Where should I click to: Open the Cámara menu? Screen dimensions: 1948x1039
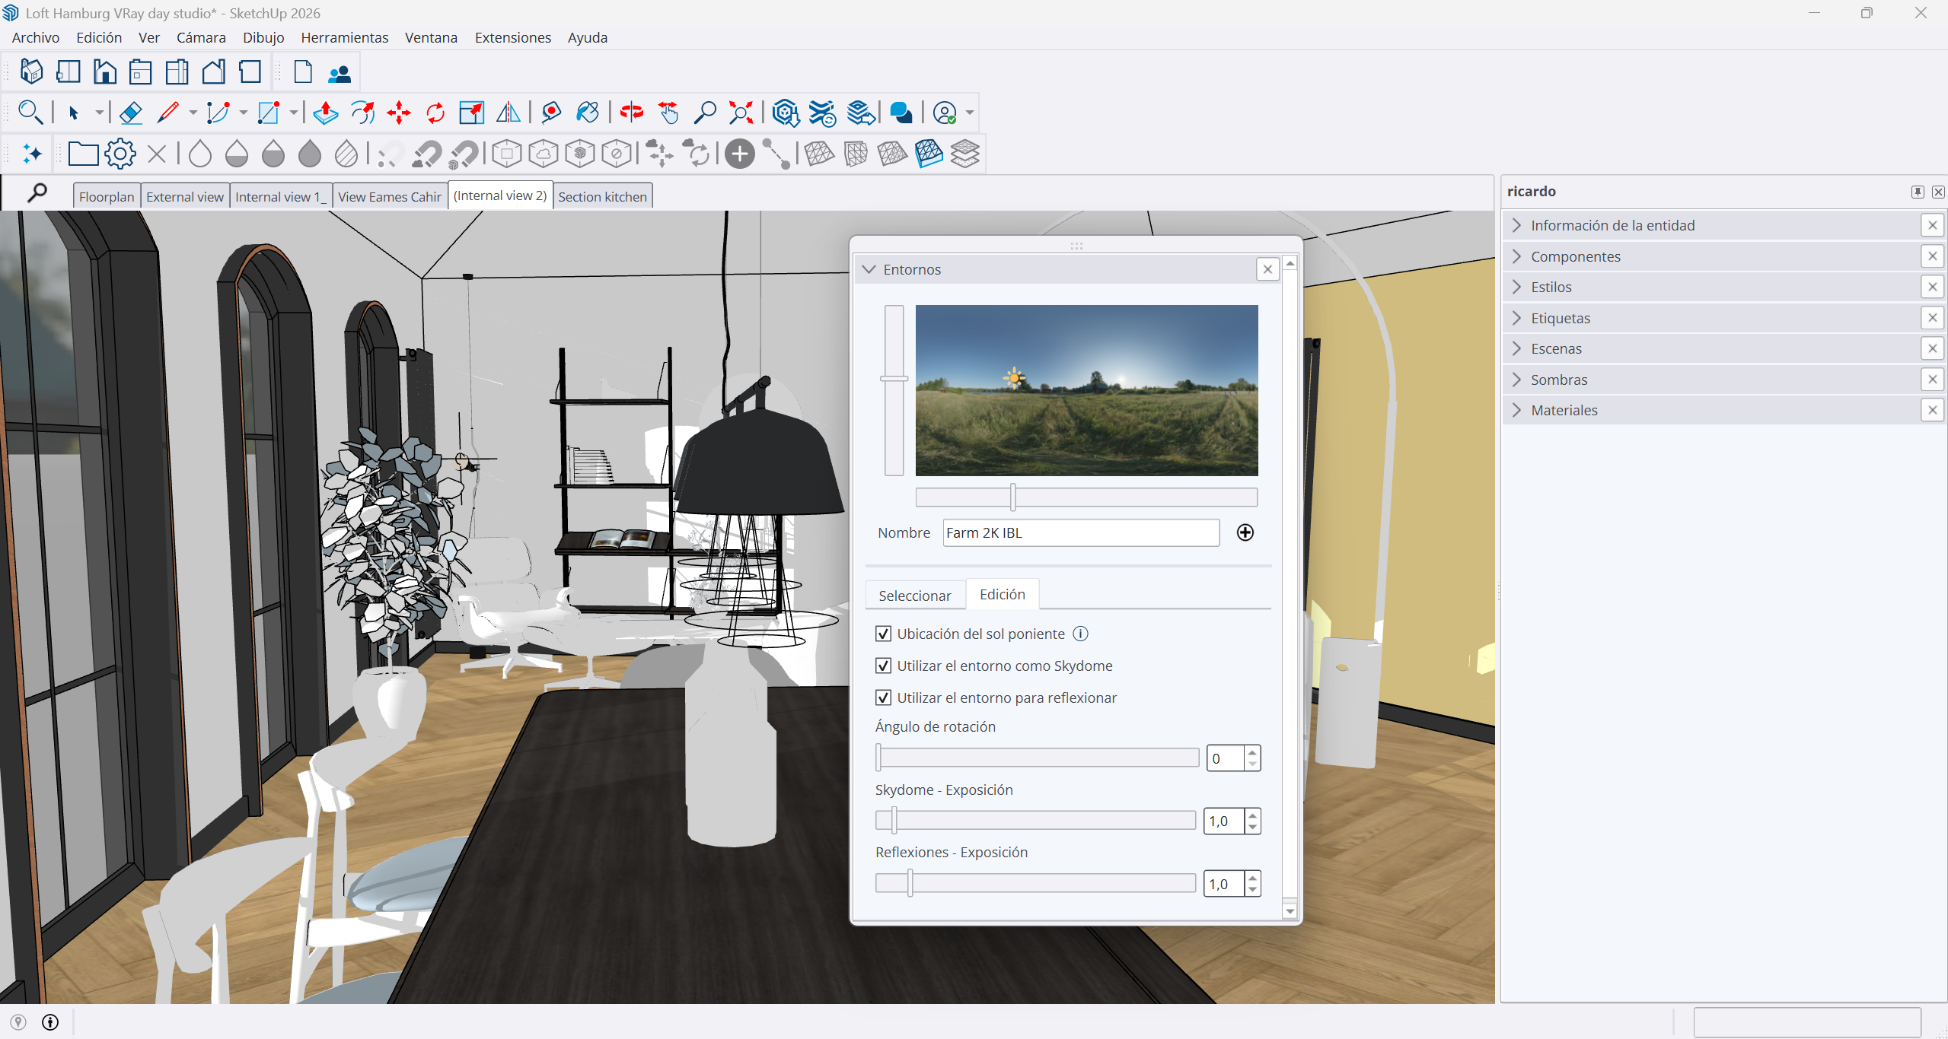coord(201,37)
